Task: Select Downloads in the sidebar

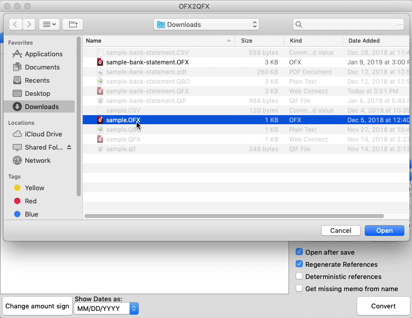Action: click(x=40, y=107)
